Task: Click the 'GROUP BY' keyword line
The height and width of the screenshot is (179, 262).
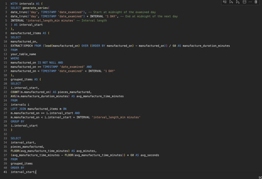Action: click(17, 122)
